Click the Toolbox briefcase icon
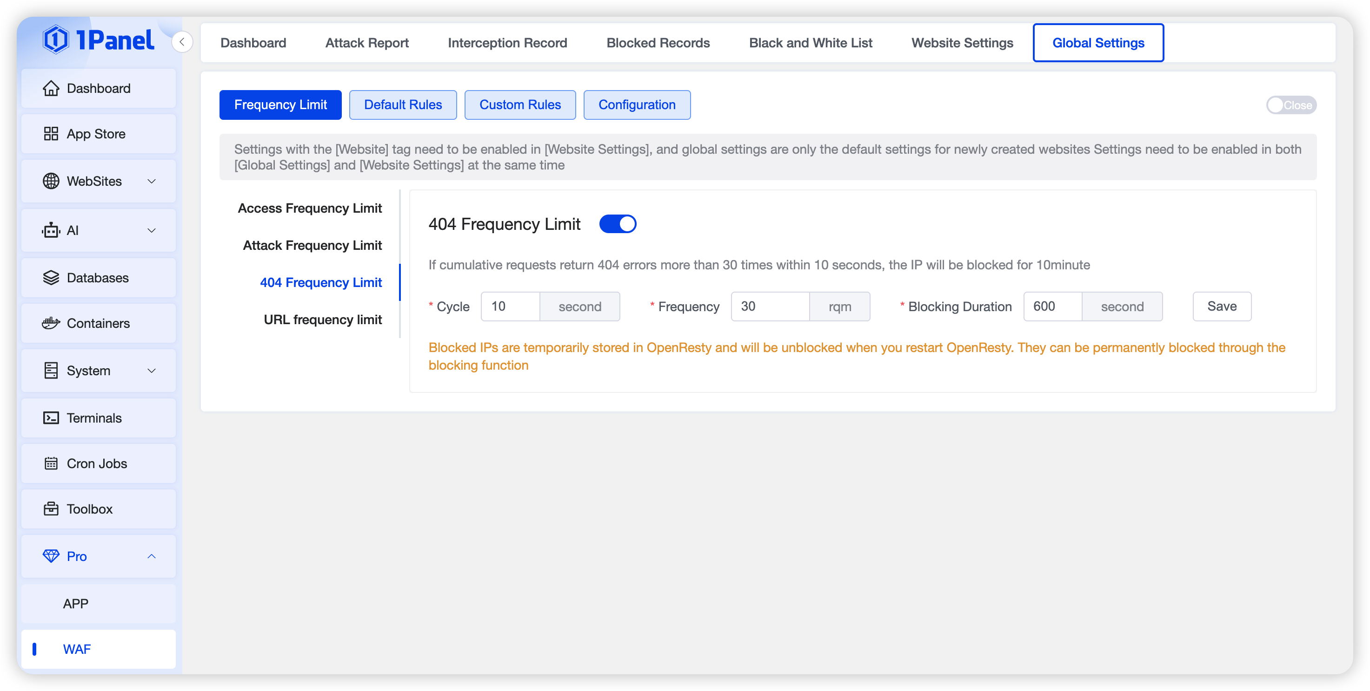1370x691 pixels. [x=51, y=509]
